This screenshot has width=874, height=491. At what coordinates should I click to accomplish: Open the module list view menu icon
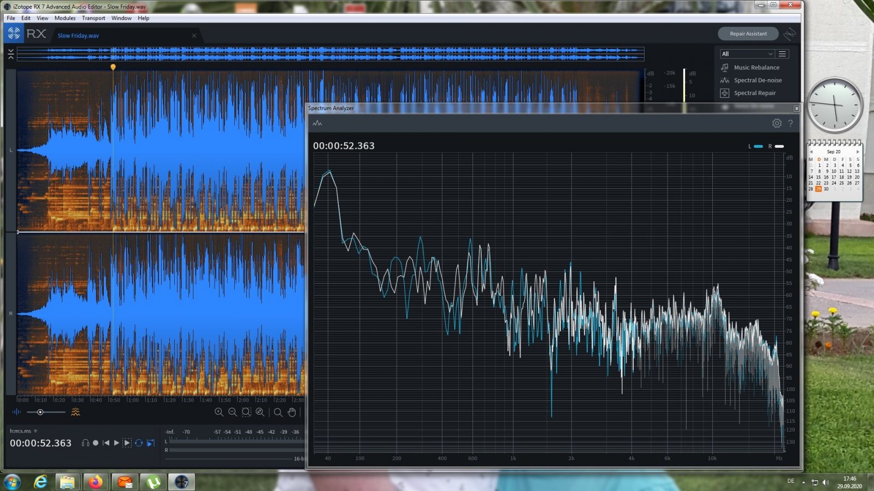pos(782,54)
